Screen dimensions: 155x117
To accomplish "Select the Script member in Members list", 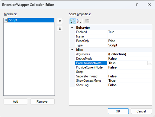I will 29,20.
